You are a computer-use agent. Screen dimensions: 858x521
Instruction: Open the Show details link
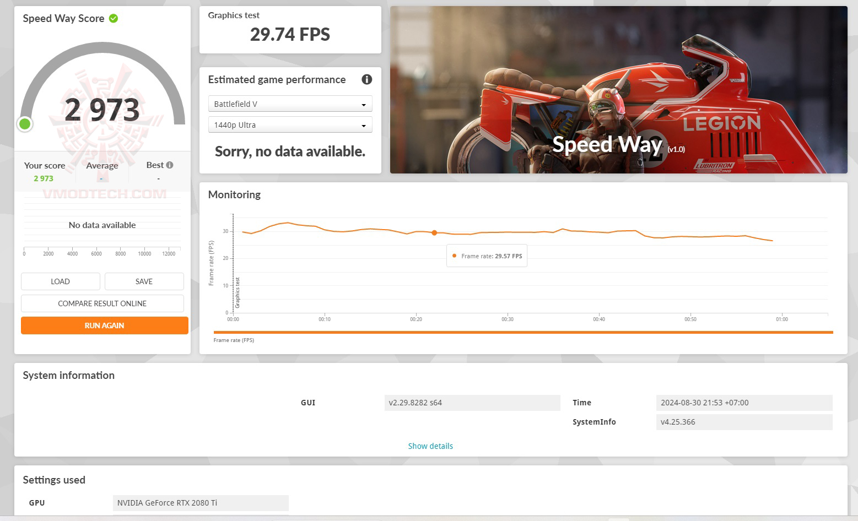pos(430,446)
